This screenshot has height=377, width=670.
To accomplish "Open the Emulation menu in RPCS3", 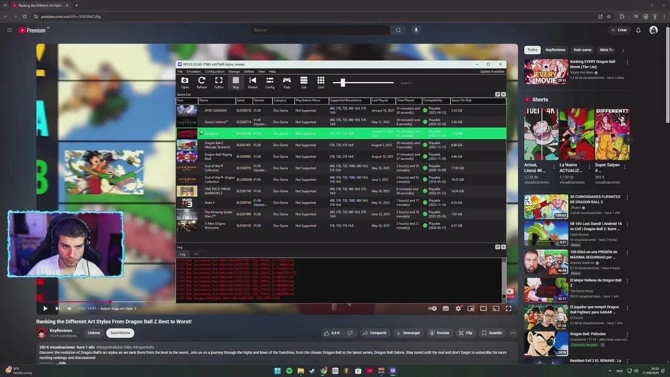I will (194, 72).
